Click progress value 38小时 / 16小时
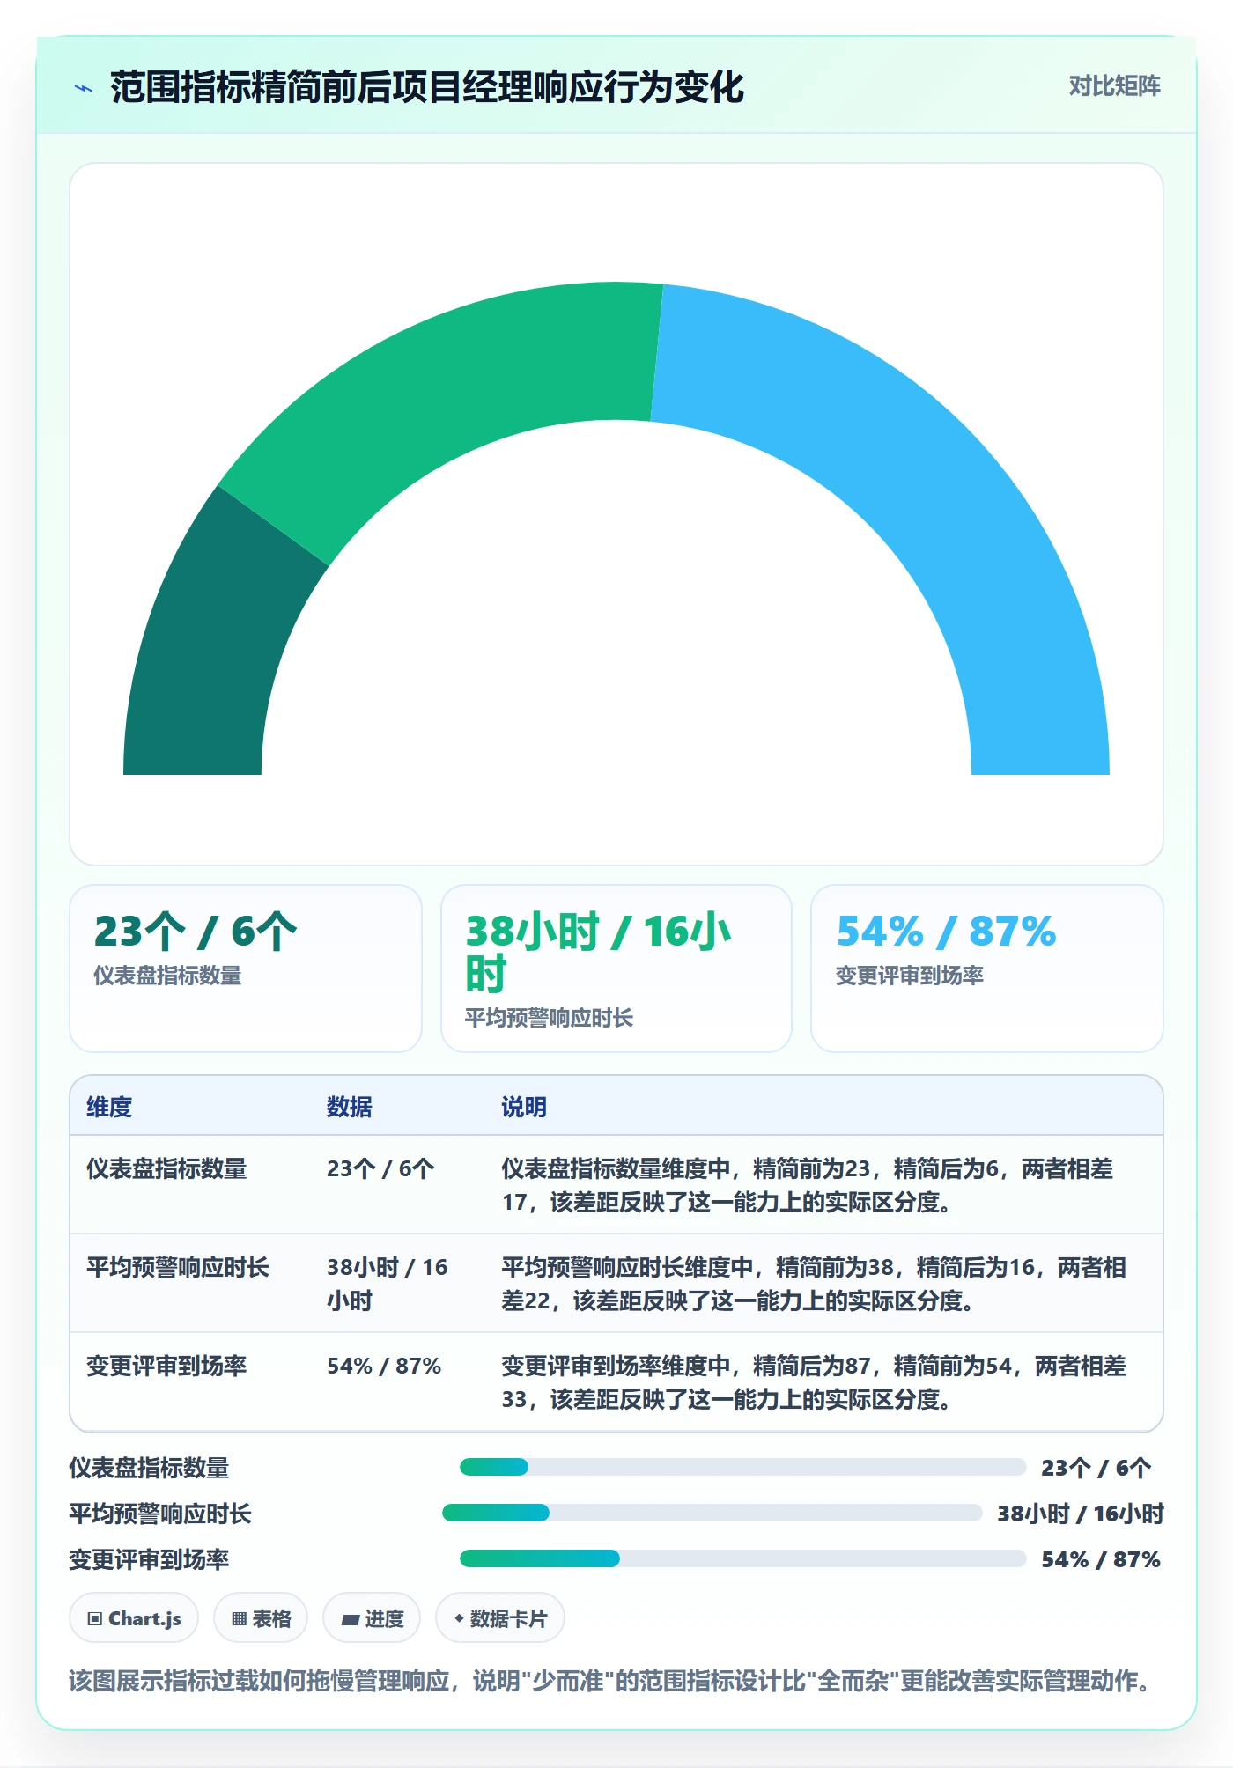The image size is (1233, 1768). pos(1081,1514)
